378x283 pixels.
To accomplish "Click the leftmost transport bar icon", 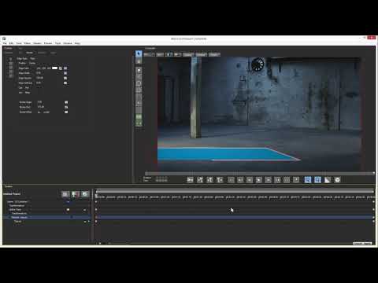I will [x=190, y=180].
